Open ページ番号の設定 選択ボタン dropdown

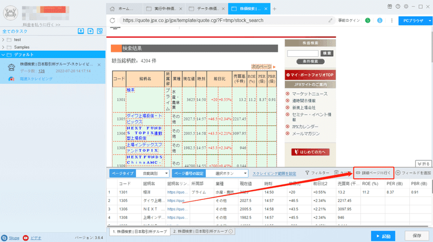[x=227, y=173]
